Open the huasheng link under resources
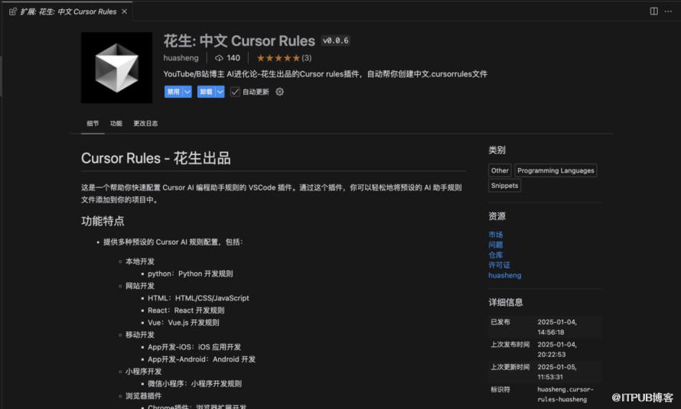Viewport: 681px width, 409px height. [505, 275]
